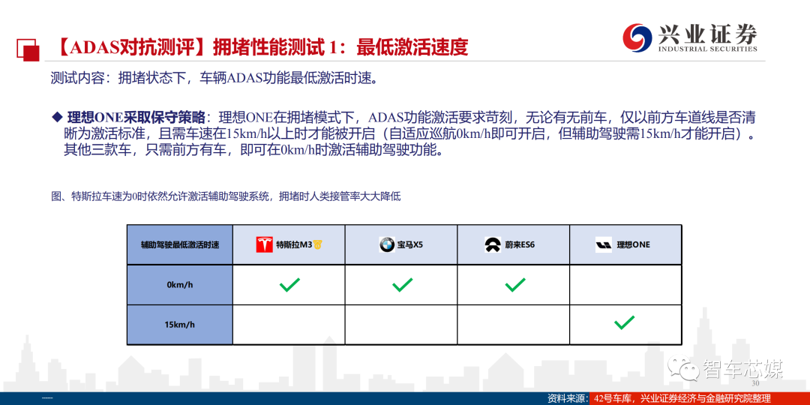Viewport: 810px width, 405px height.
Task: Click the 测试内容 description line
Action: click(217, 78)
